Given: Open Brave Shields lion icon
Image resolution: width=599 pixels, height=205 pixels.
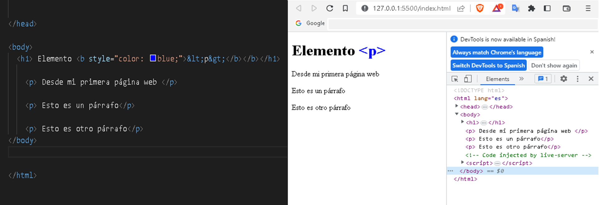Looking at the screenshot, I should pyautogui.click(x=480, y=8).
